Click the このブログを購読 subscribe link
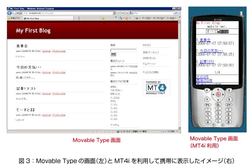The width and height of the screenshot is (252, 167). tap(152, 72)
